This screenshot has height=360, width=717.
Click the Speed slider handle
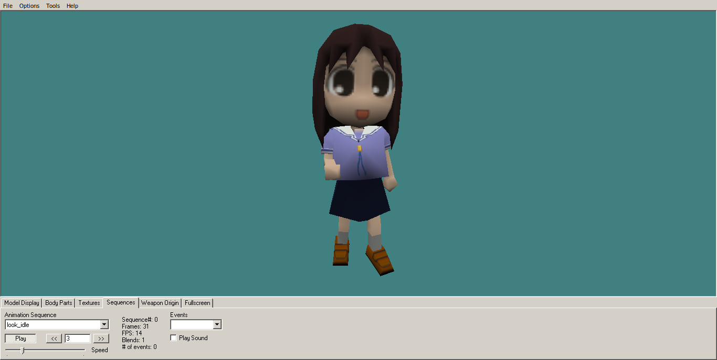[22, 350]
